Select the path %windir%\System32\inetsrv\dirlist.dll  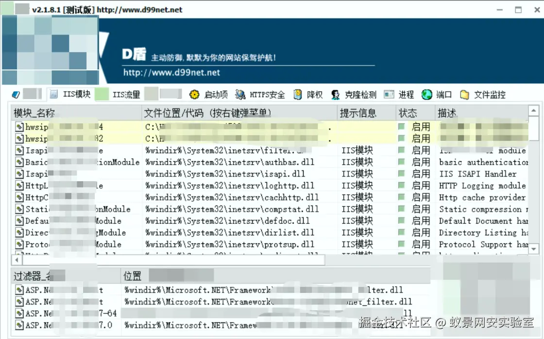(x=230, y=233)
